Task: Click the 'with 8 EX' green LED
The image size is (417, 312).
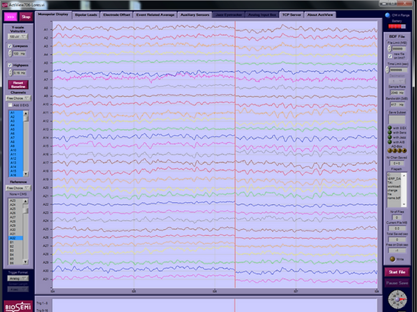Action: (x=389, y=128)
